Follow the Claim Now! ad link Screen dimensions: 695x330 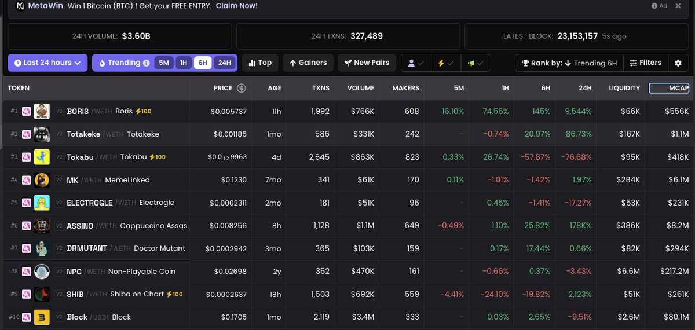(236, 6)
